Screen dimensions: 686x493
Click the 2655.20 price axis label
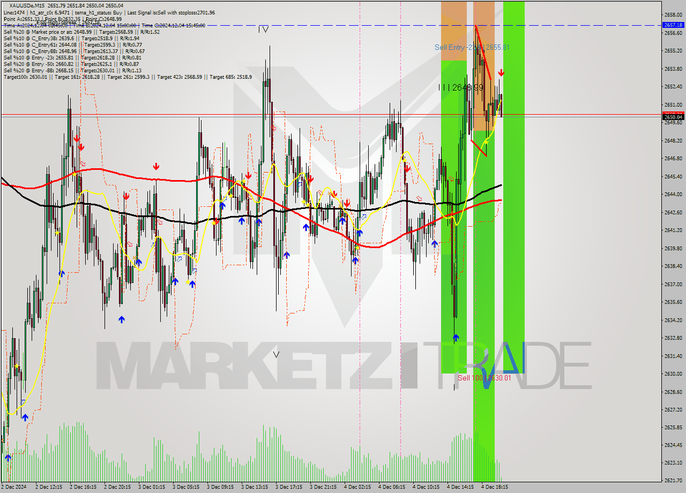673,51
